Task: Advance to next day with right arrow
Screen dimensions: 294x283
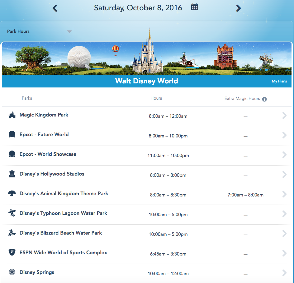Action: coord(238,8)
